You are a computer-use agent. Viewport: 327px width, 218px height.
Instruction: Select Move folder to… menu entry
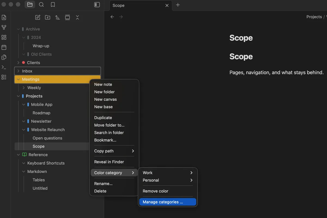coord(114,125)
